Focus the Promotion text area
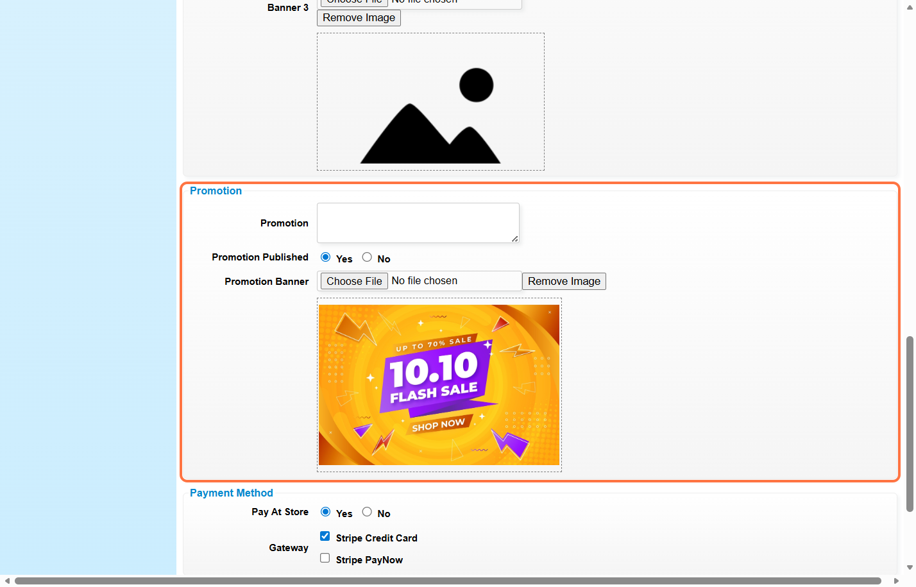This screenshot has width=916, height=587. [x=418, y=223]
